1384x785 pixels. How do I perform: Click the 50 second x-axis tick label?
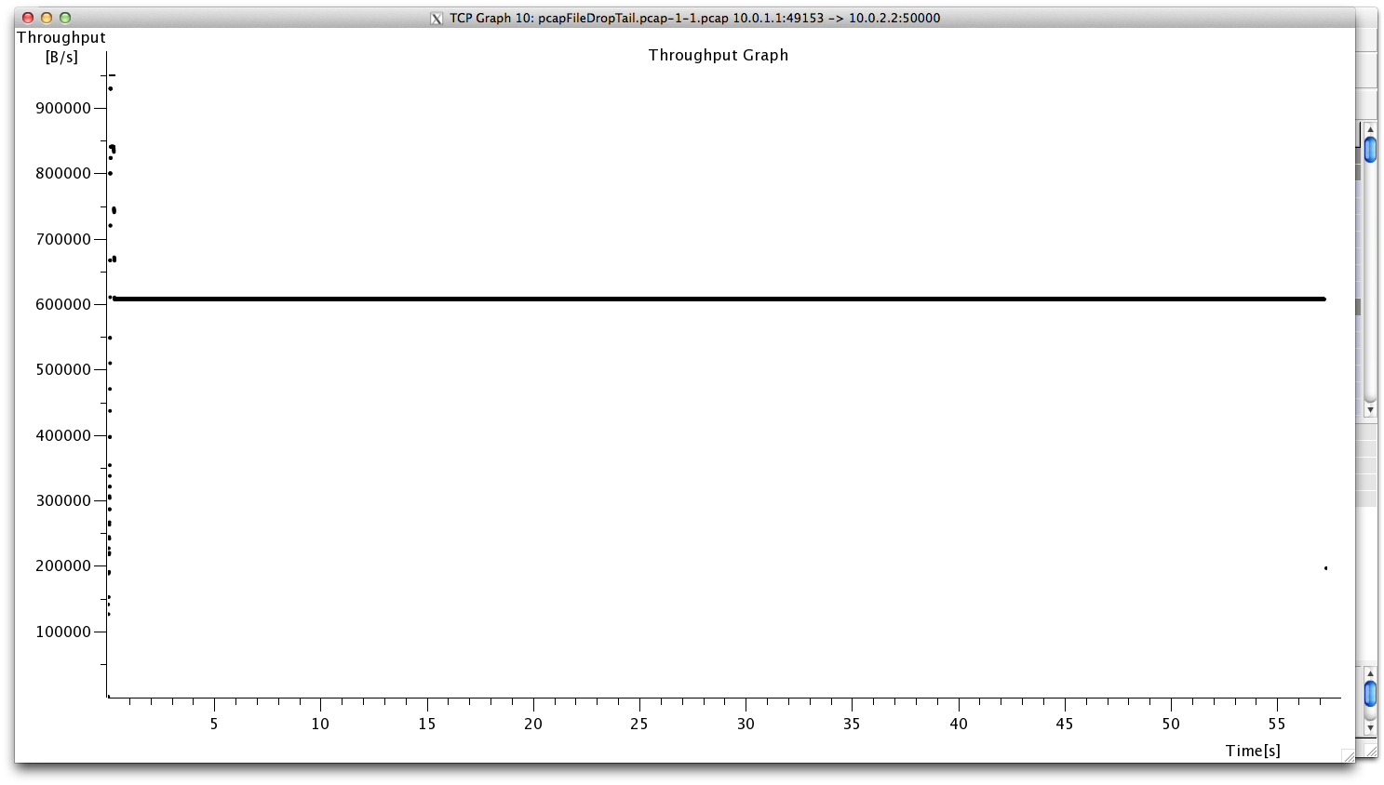pos(1171,724)
